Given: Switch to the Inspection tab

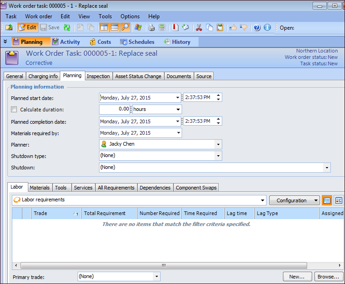Looking at the screenshot, I should click(98, 76).
